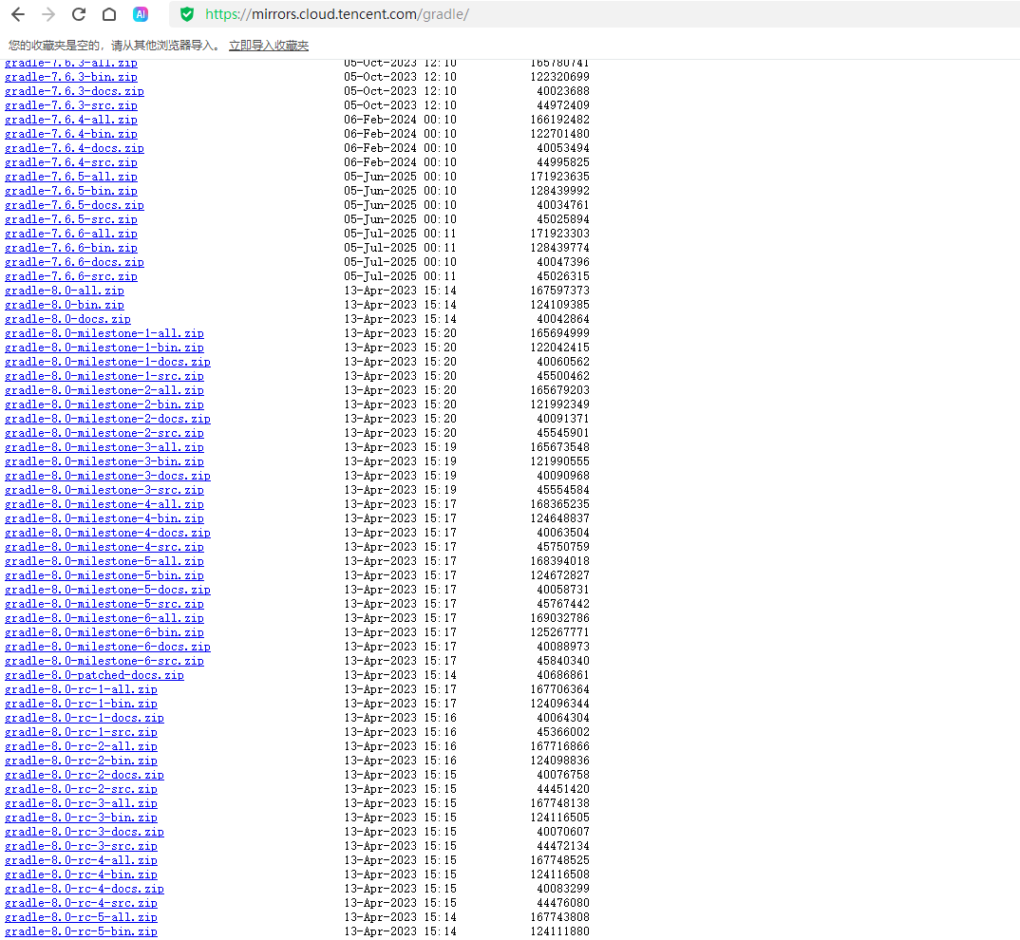Click gradle-8.0-milestone-5-src.zip link
The width and height of the screenshot is (1020, 940).
pyautogui.click(x=104, y=604)
